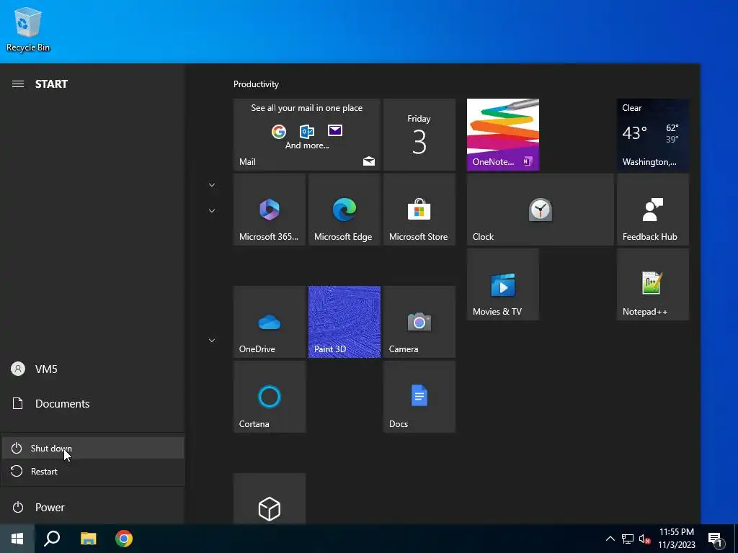Open the Documents folder shortcut
The width and height of the screenshot is (738, 553).
93,403
